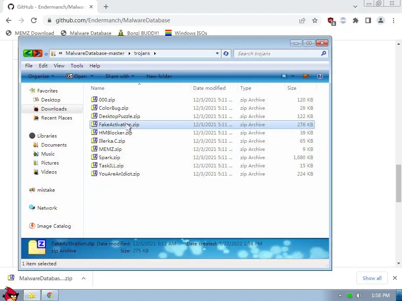Click Search trojans input field

278,53
